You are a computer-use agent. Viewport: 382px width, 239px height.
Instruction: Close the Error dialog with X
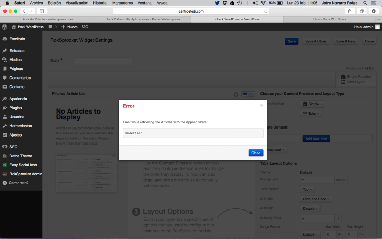click(x=261, y=105)
